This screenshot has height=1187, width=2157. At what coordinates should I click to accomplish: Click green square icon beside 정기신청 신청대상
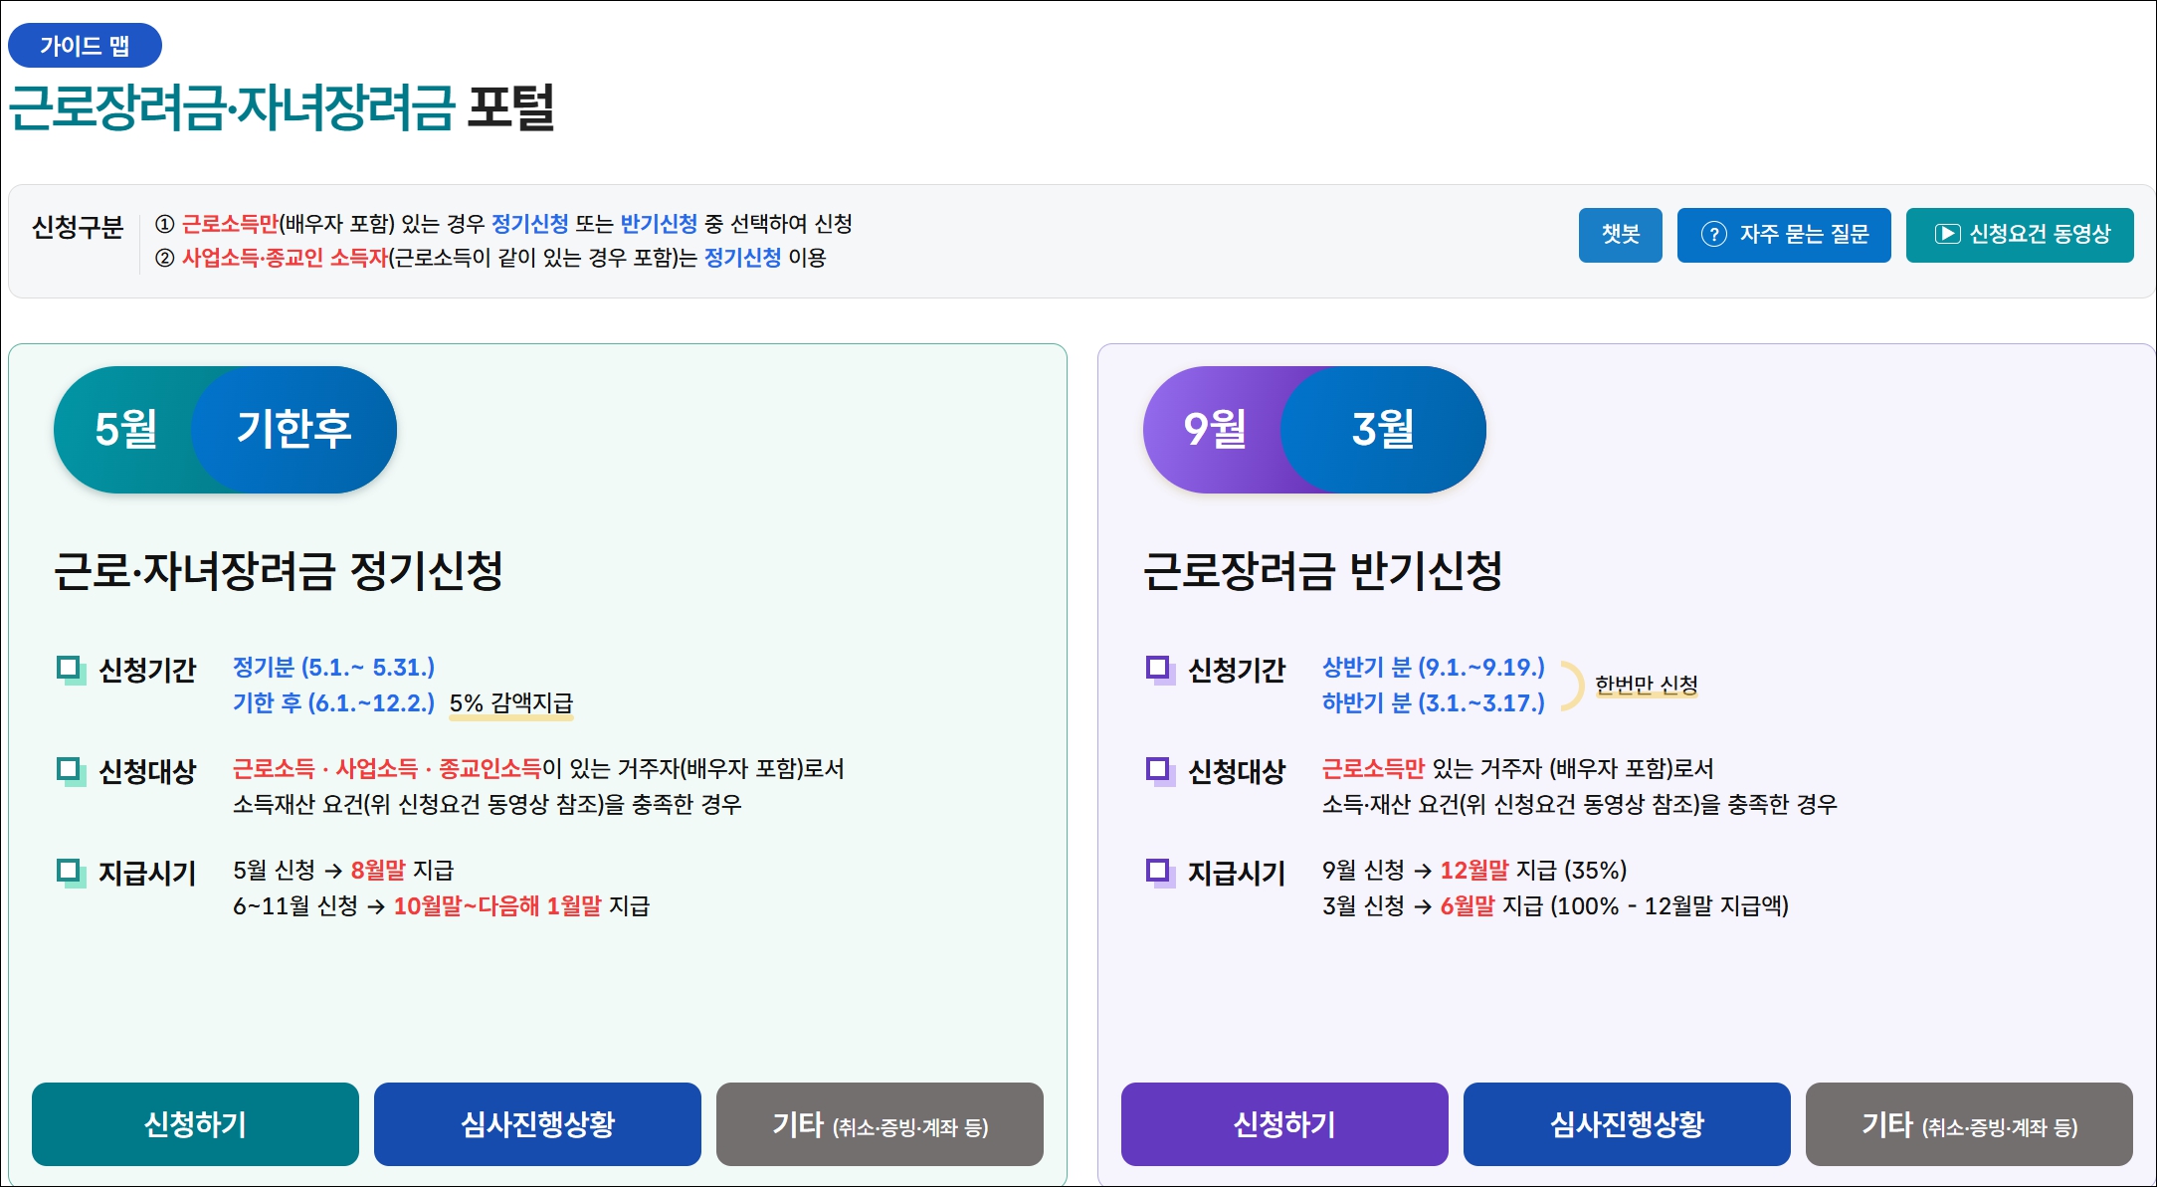pyautogui.click(x=70, y=770)
